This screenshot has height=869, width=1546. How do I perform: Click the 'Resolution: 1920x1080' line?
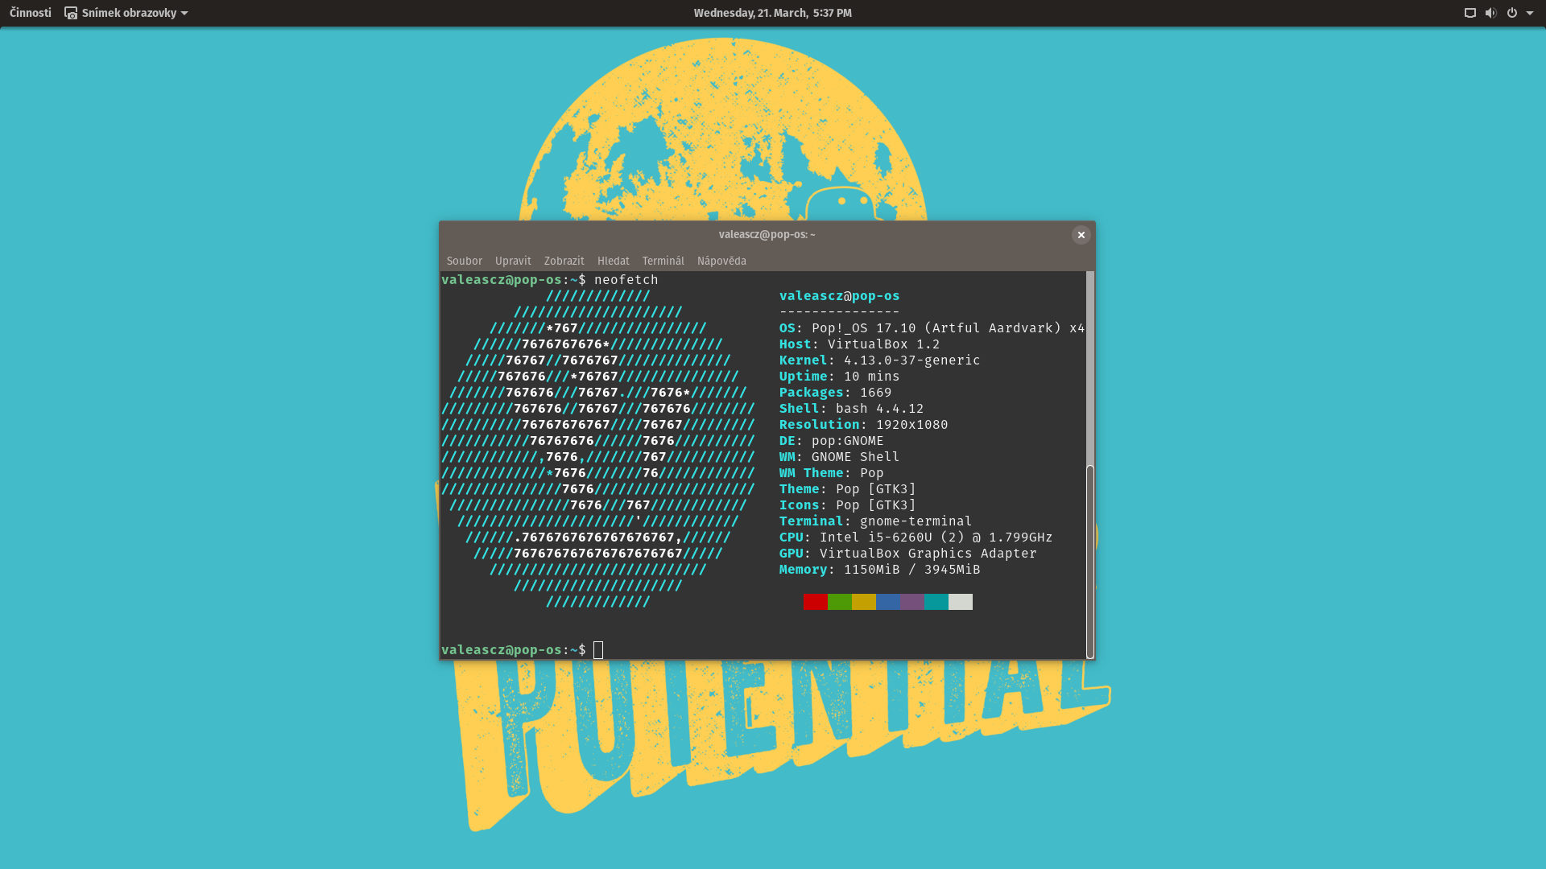863,425
